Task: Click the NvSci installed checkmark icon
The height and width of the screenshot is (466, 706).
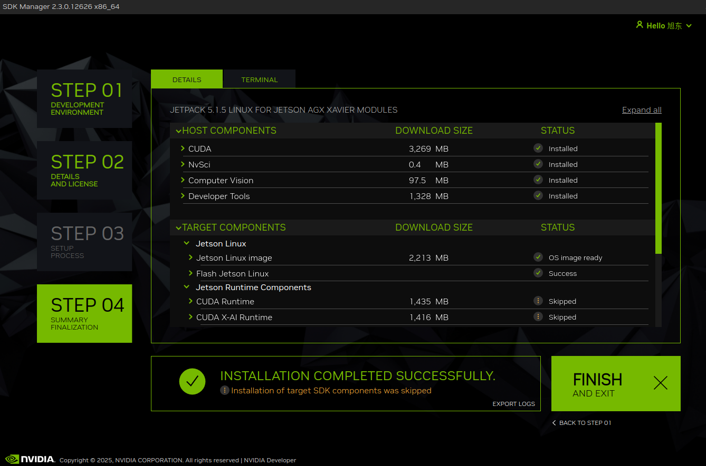Action: [538, 164]
